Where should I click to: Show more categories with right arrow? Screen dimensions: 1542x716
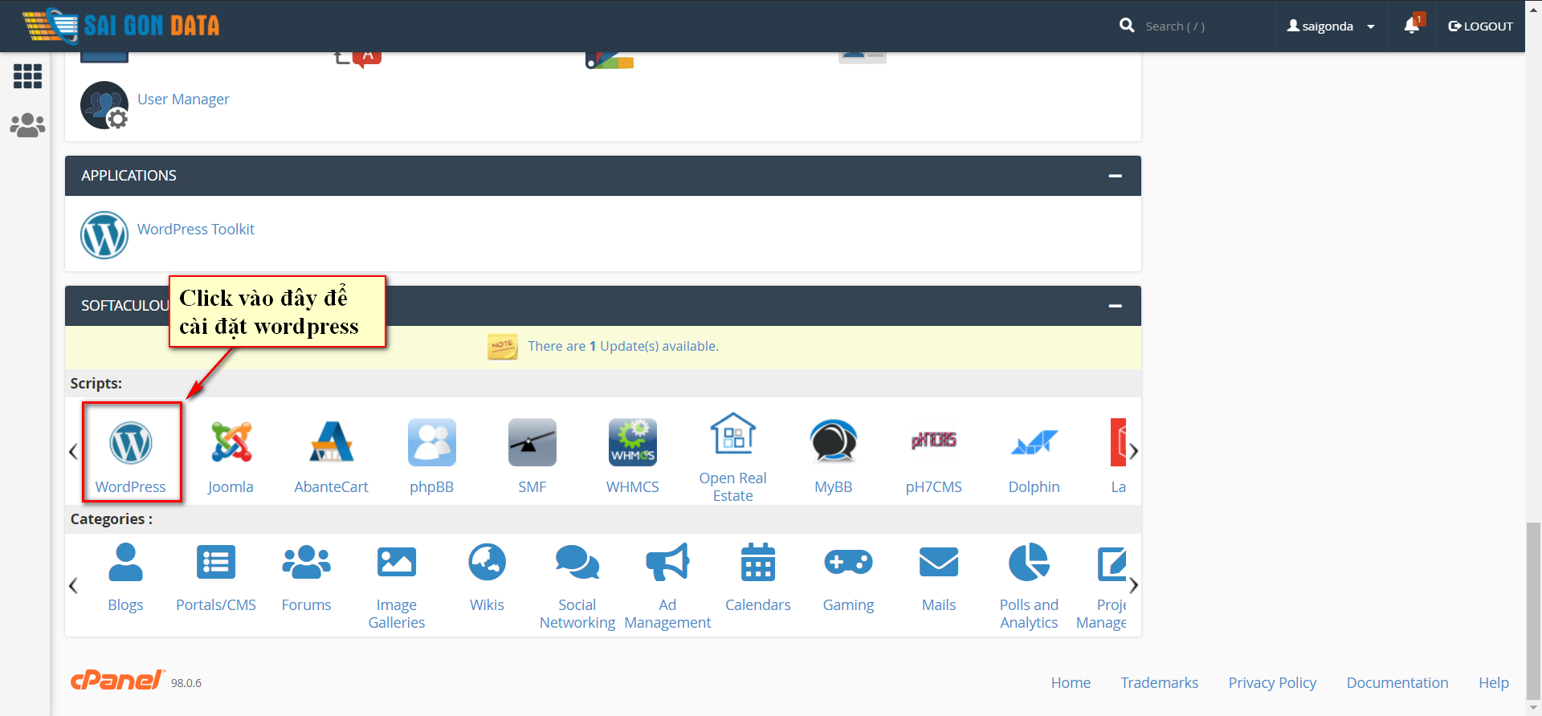pos(1133,585)
